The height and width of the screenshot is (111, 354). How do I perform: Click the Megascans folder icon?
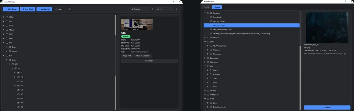tap(211, 54)
